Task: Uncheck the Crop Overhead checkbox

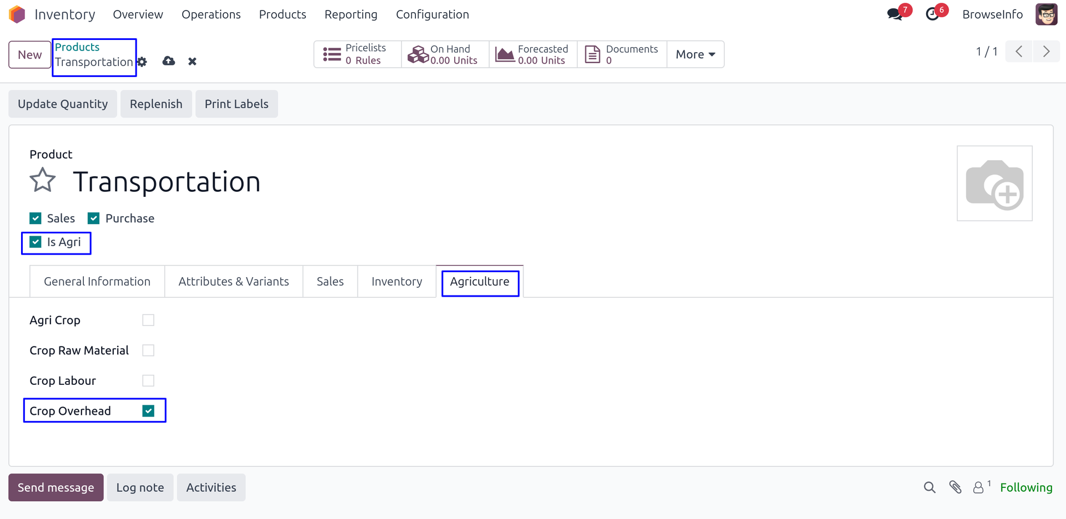Action: [148, 411]
